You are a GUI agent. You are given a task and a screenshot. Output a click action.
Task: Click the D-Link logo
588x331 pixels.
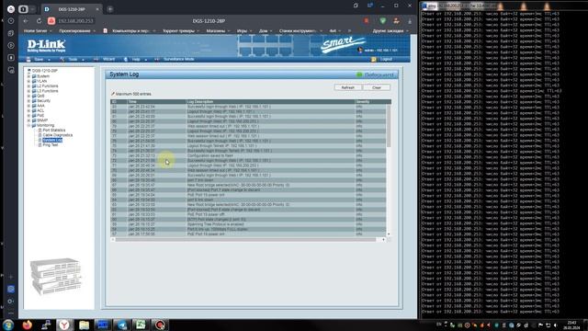coord(46,46)
